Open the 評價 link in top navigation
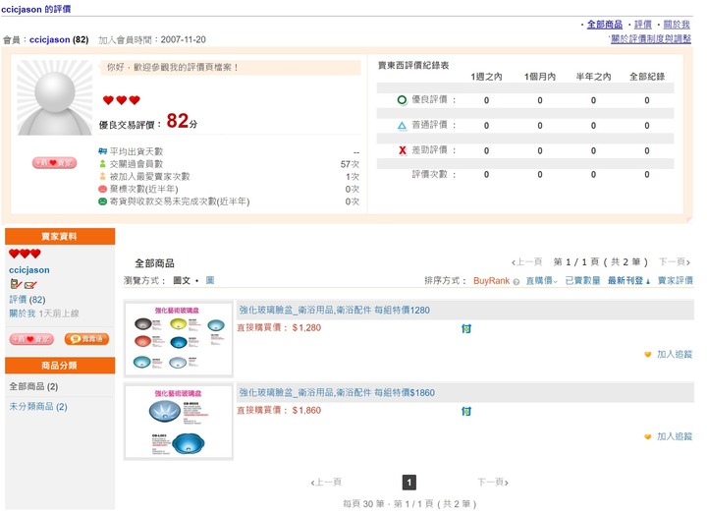Image resolution: width=707 pixels, height=515 pixels. [x=642, y=25]
